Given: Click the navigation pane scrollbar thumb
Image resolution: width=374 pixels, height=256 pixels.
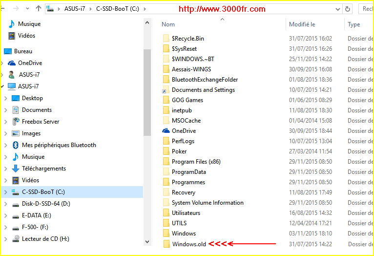Looking at the screenshot, I should [x=147, y=92].
